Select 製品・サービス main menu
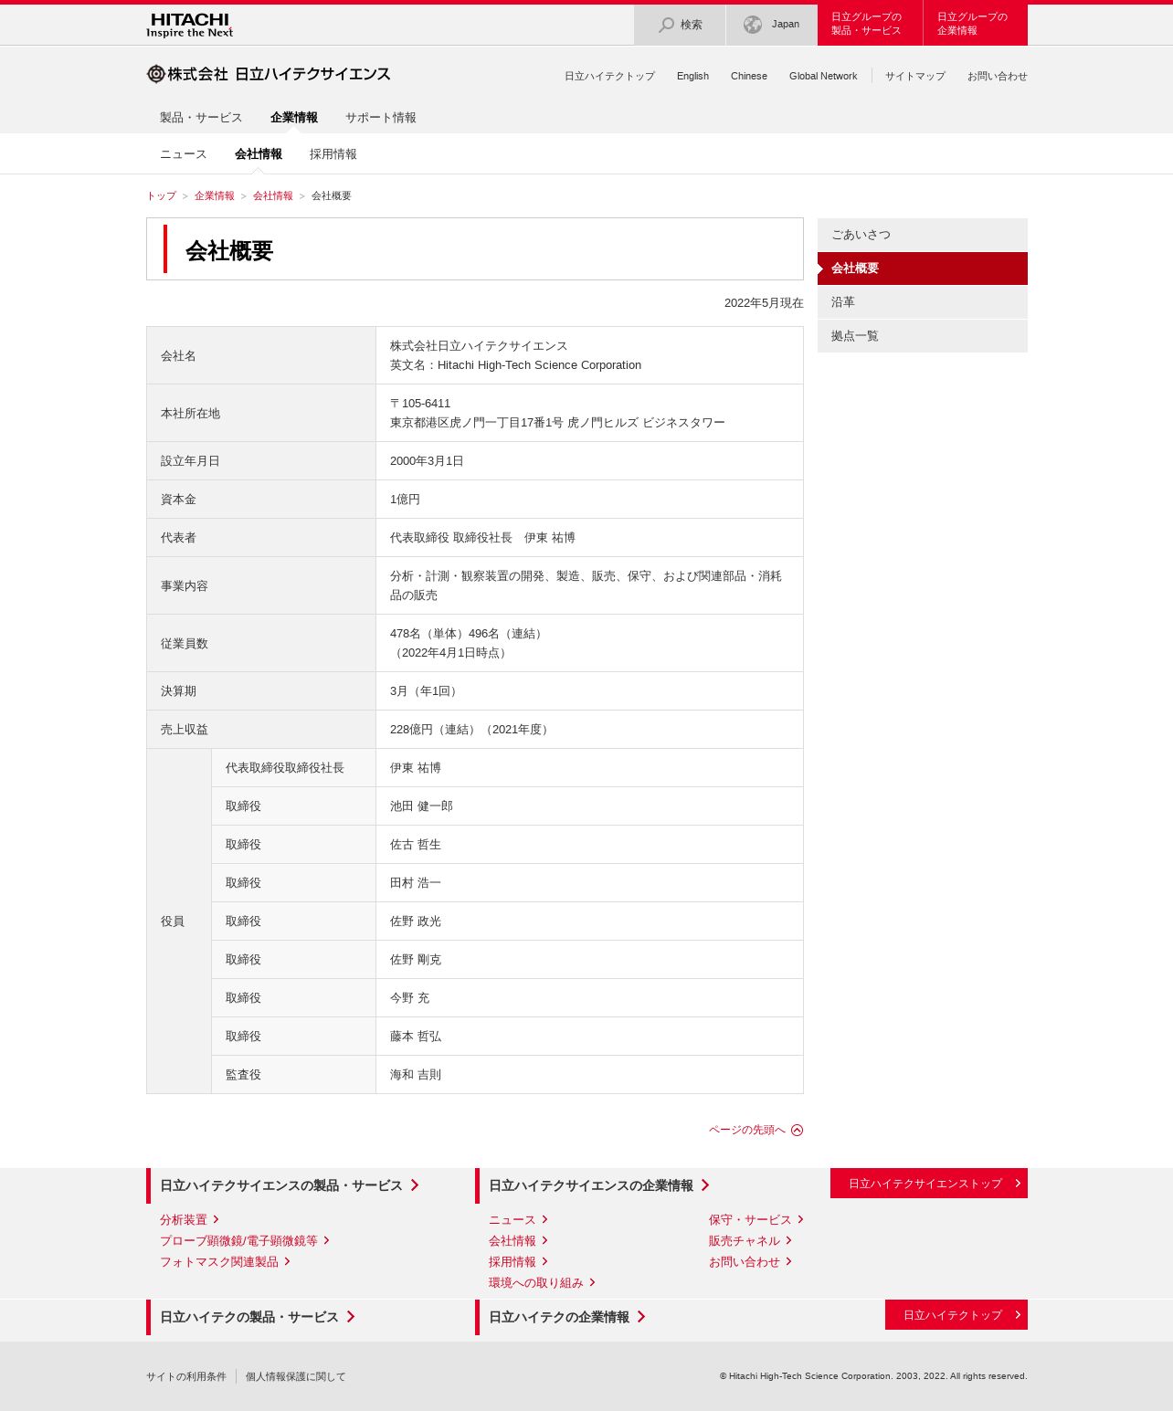This screenshot has height=1411, width=1173. click(201, 118)
